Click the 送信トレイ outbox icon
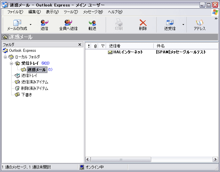This screenshot has width=220, height=172. click(x=17, y=76)
